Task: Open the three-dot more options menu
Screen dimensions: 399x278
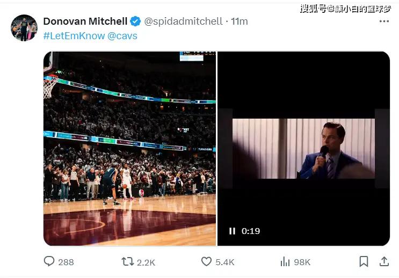Action: [x=384, y=21]
